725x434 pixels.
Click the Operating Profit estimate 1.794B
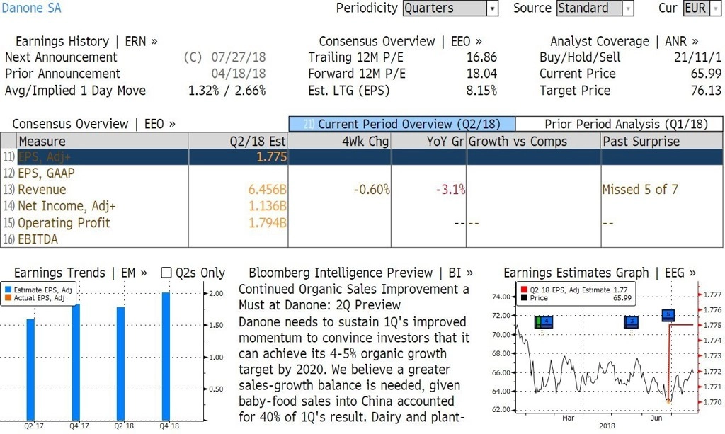268,223
